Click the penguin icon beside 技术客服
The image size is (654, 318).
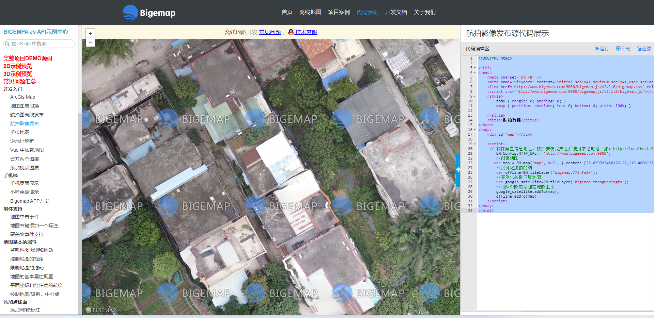point(291,32)
